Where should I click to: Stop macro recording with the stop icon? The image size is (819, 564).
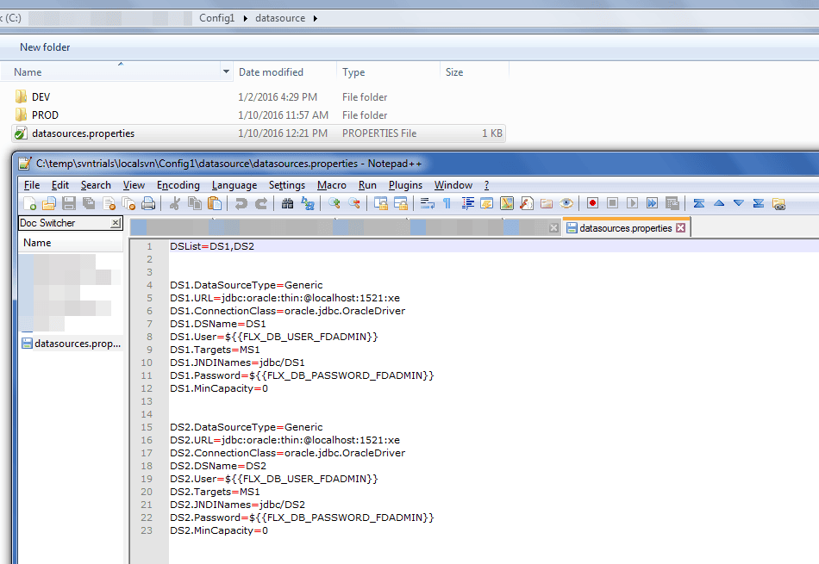click(x=612, y=203)
